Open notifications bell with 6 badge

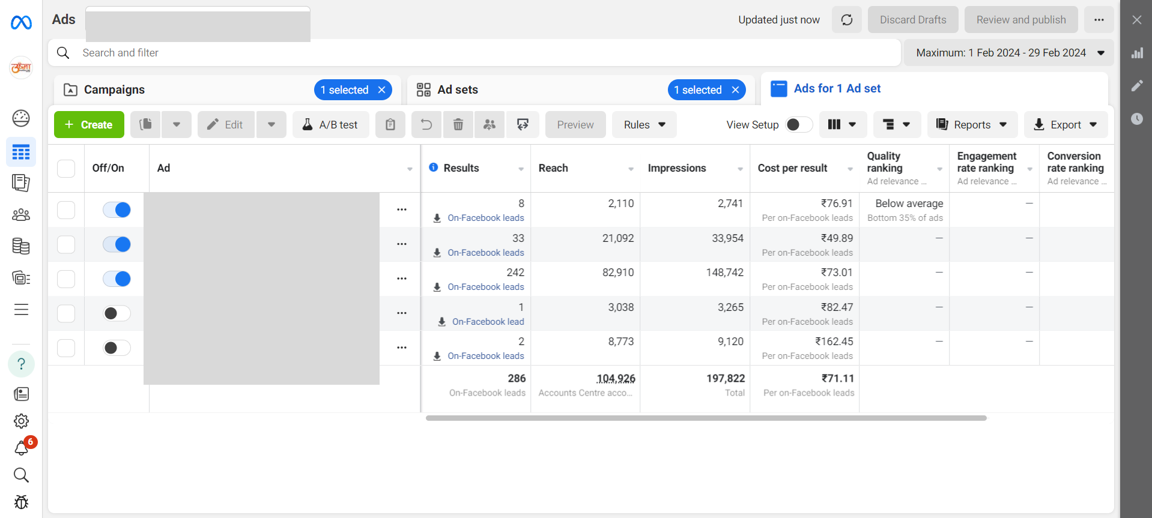pos(22,448)
